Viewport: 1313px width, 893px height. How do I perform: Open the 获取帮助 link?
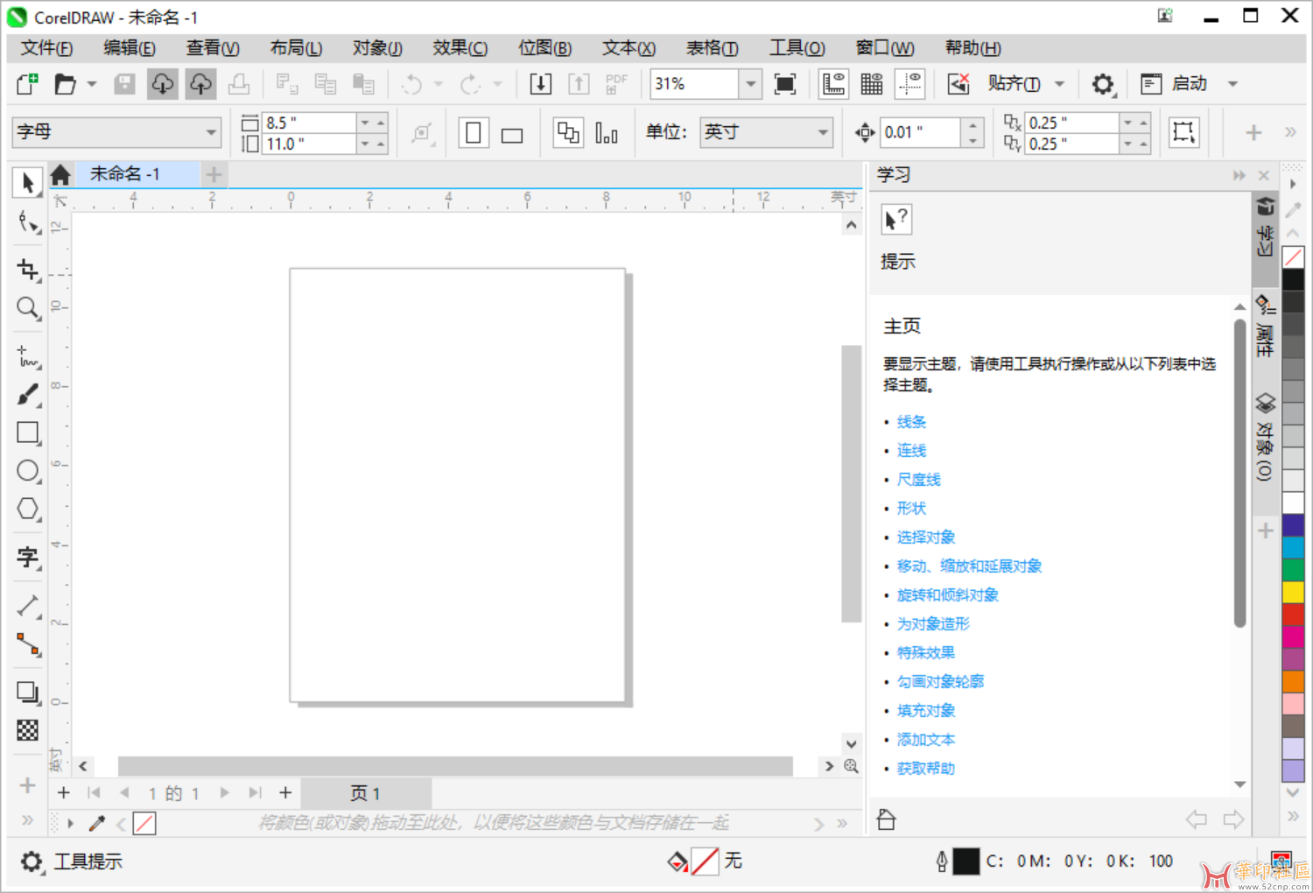[926, 769]
